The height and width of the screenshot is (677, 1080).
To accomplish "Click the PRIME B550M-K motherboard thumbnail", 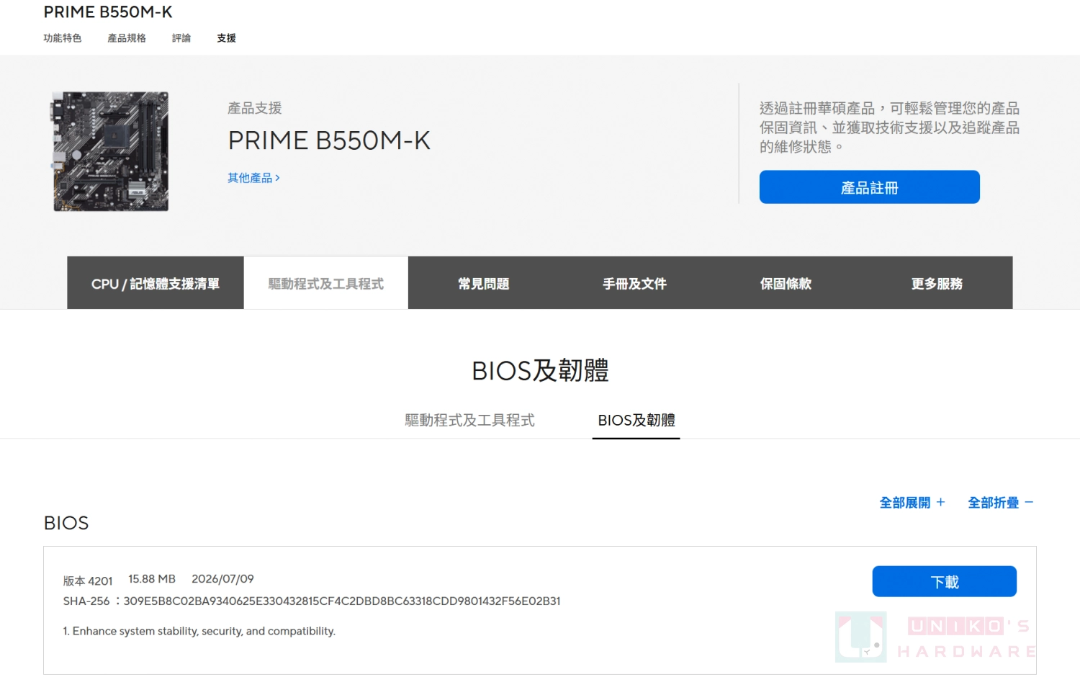I will click(111, 151).
